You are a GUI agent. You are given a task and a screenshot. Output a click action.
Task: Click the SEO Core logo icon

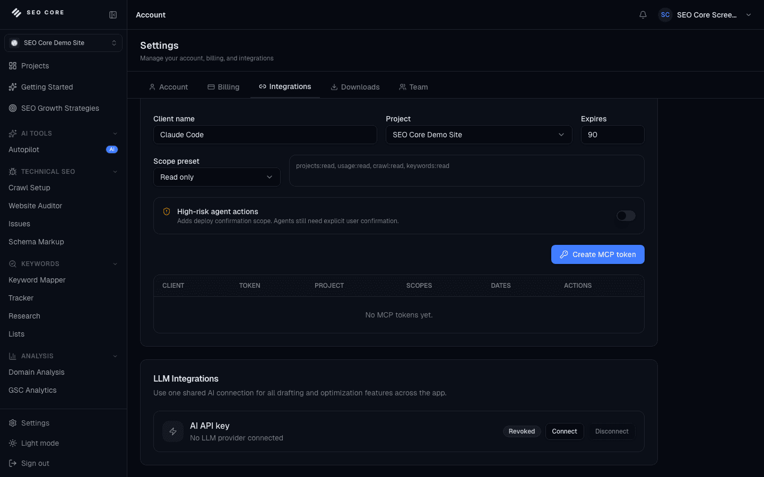coord(16,13)
